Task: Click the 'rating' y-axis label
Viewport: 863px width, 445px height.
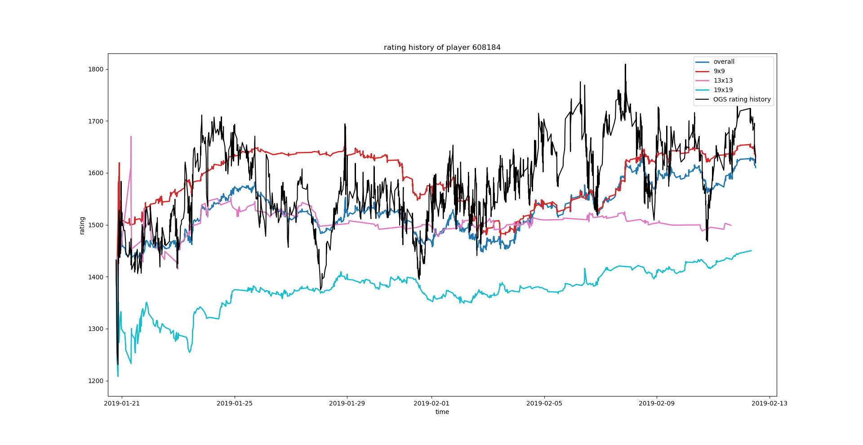Action: point(82,225)
